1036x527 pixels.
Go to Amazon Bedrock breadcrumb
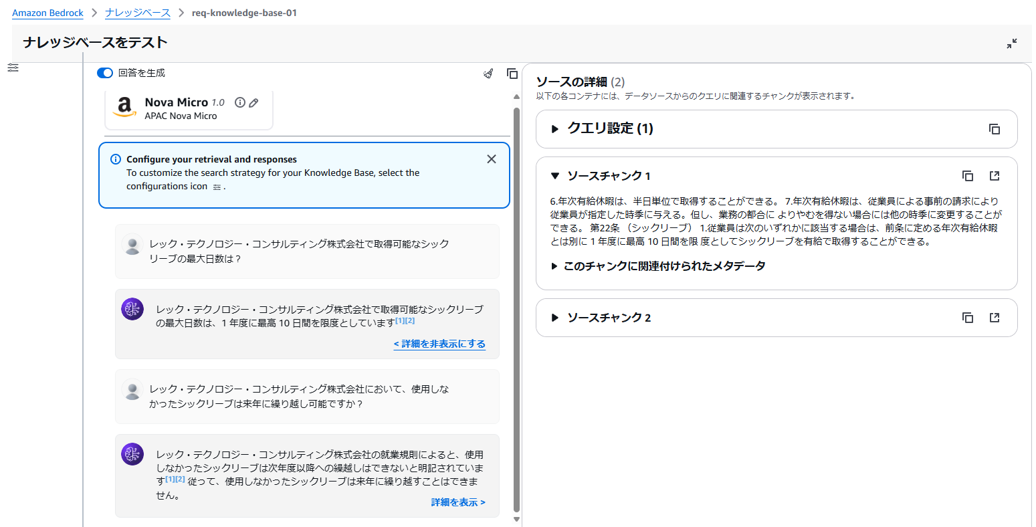[47, 13]
